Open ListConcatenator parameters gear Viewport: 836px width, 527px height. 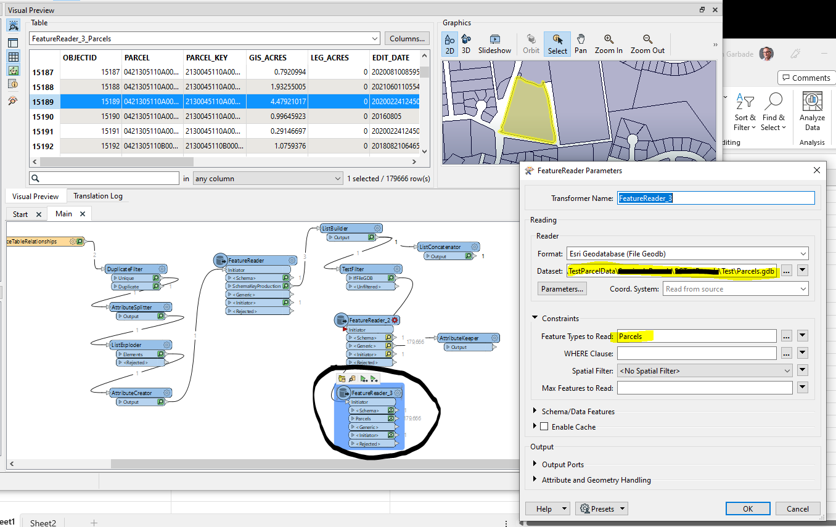(474, 247)
